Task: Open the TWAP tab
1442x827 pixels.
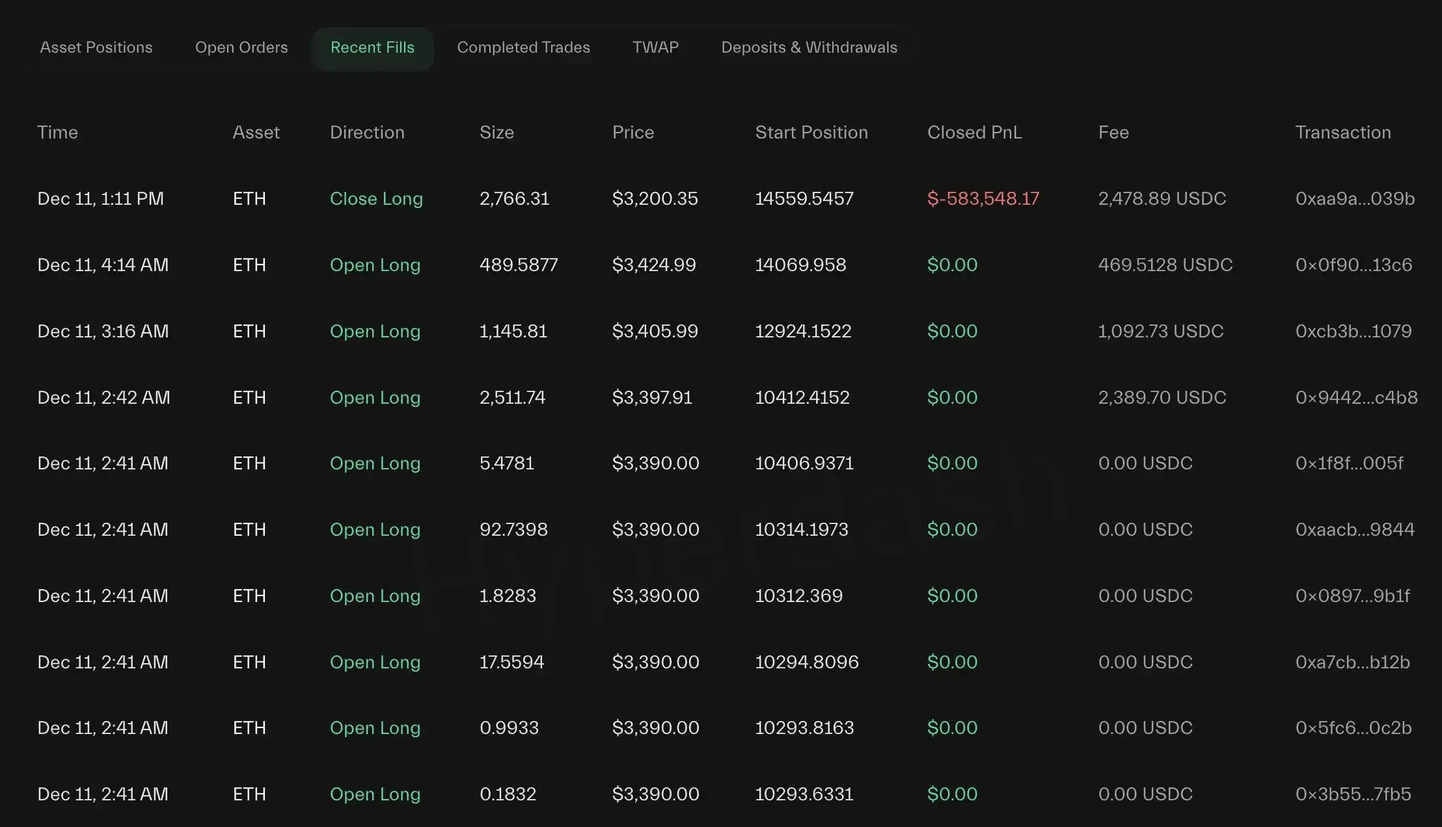Action: coord(655,47)
